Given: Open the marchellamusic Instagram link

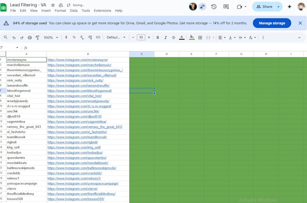Looking at the screenshot, I should coord(79,65).
